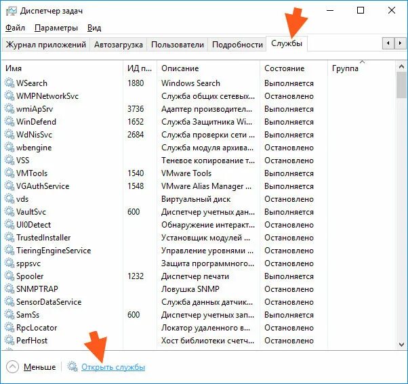Click the TieringEngineService gear icon
The image size is (408, 384).
9,251
